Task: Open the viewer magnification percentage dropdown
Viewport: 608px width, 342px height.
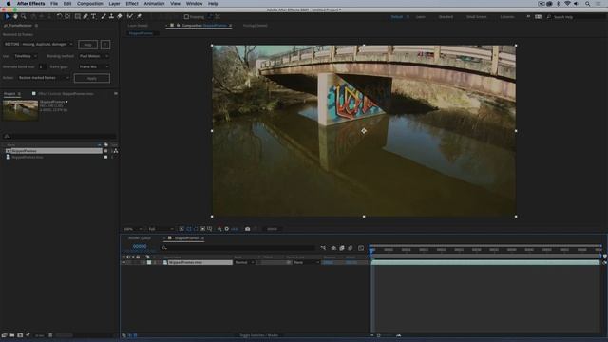Action: click(x=133, y=229)
